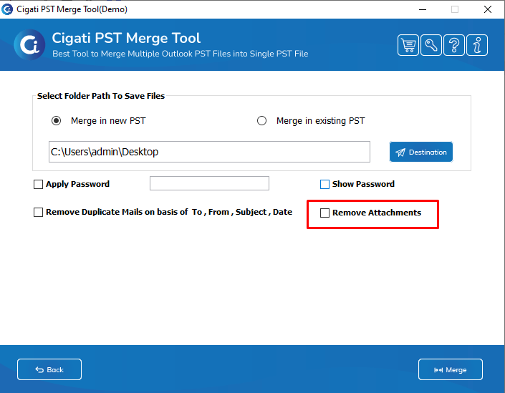The height and width of the screenshot is (393, 505).
Task: Go back with the Back button
Action: (49, 369)
